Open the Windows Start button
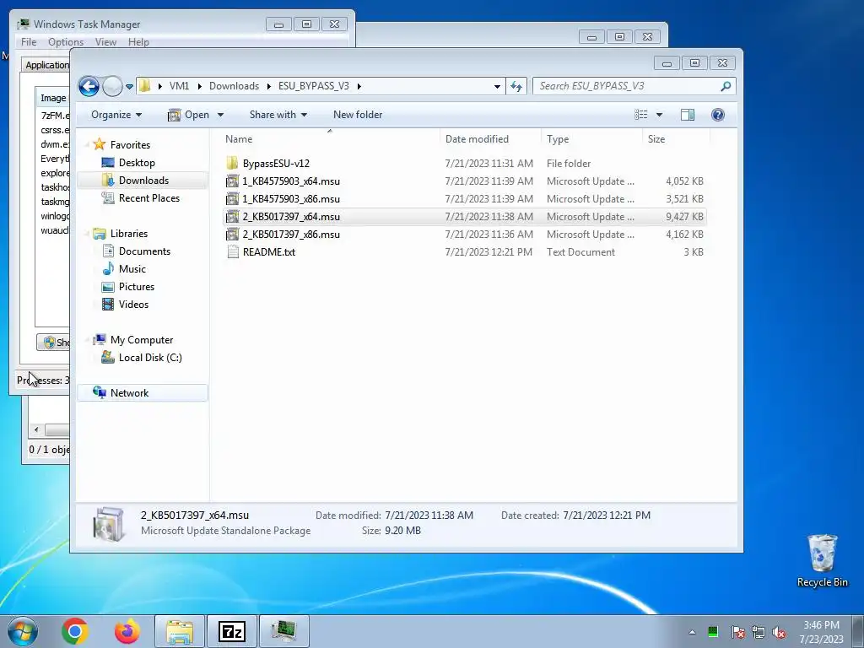Screen dimensions: 864x648 (x=23, y=631)
